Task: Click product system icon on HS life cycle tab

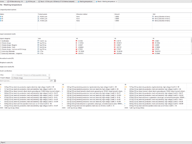Action: (x=27, y=2)
